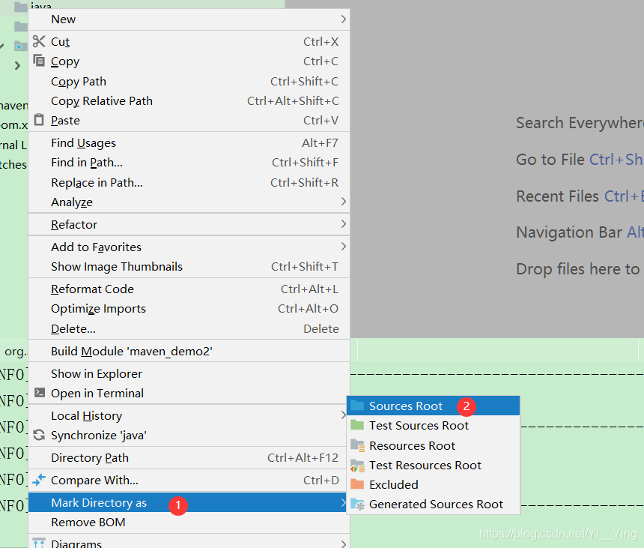Open Refactor menu entry
This screenshot has width=644, height=548.
click(x=189, y=224)
